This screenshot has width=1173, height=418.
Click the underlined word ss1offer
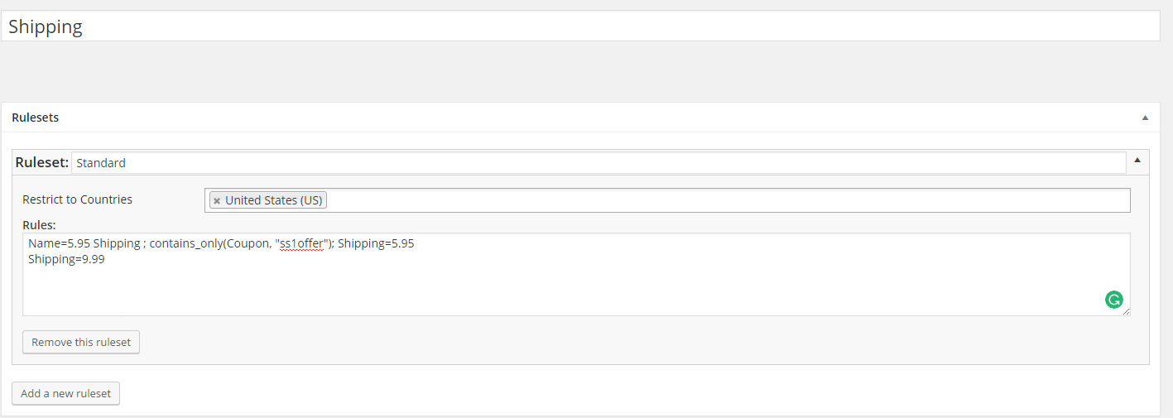[x=301, y=244]
